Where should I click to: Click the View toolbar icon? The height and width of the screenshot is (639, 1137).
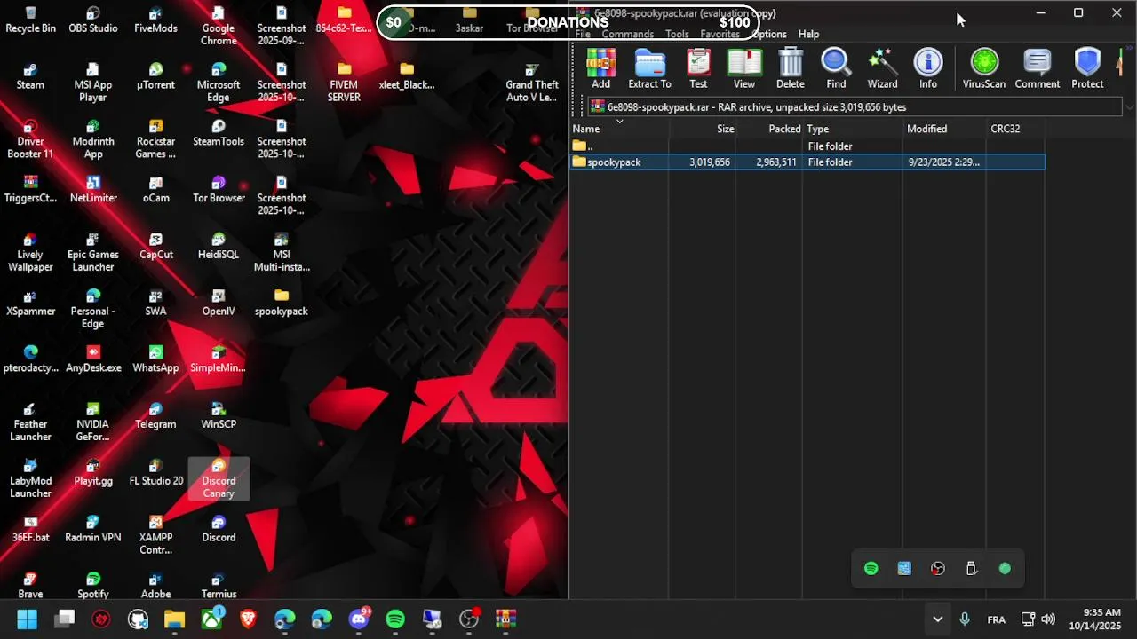point(744,69)
